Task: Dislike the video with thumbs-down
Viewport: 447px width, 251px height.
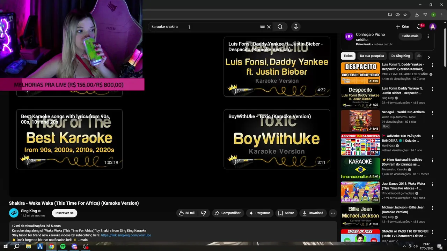Action: point(204,213)
